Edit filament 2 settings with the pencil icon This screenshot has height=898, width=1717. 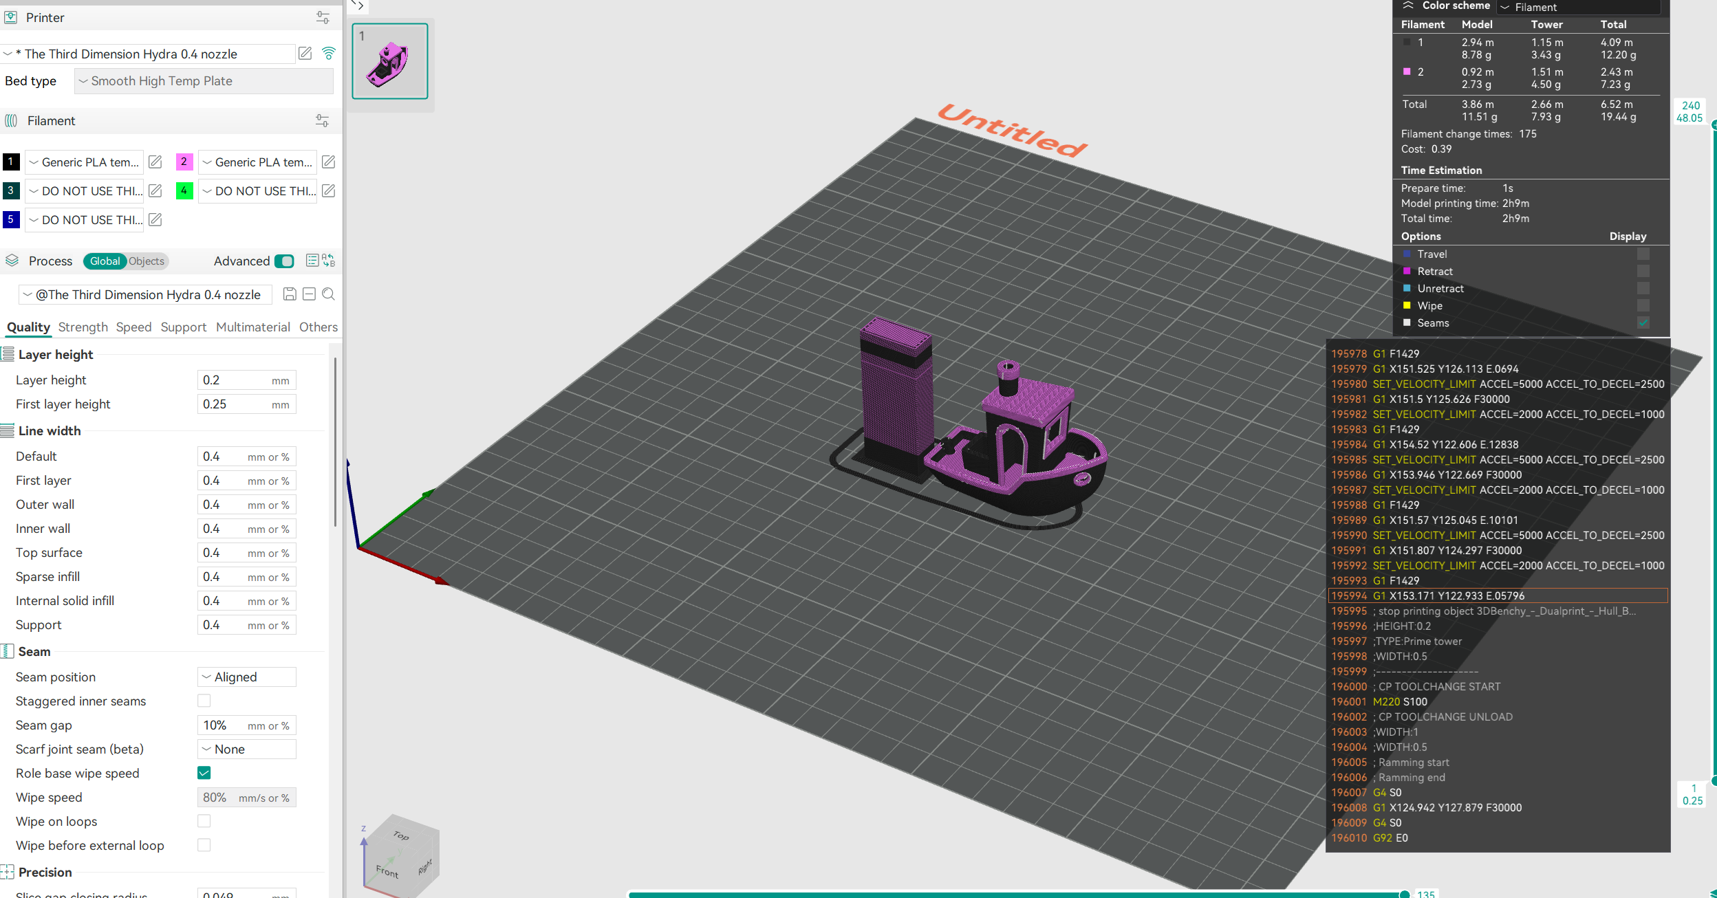(328, 162)
